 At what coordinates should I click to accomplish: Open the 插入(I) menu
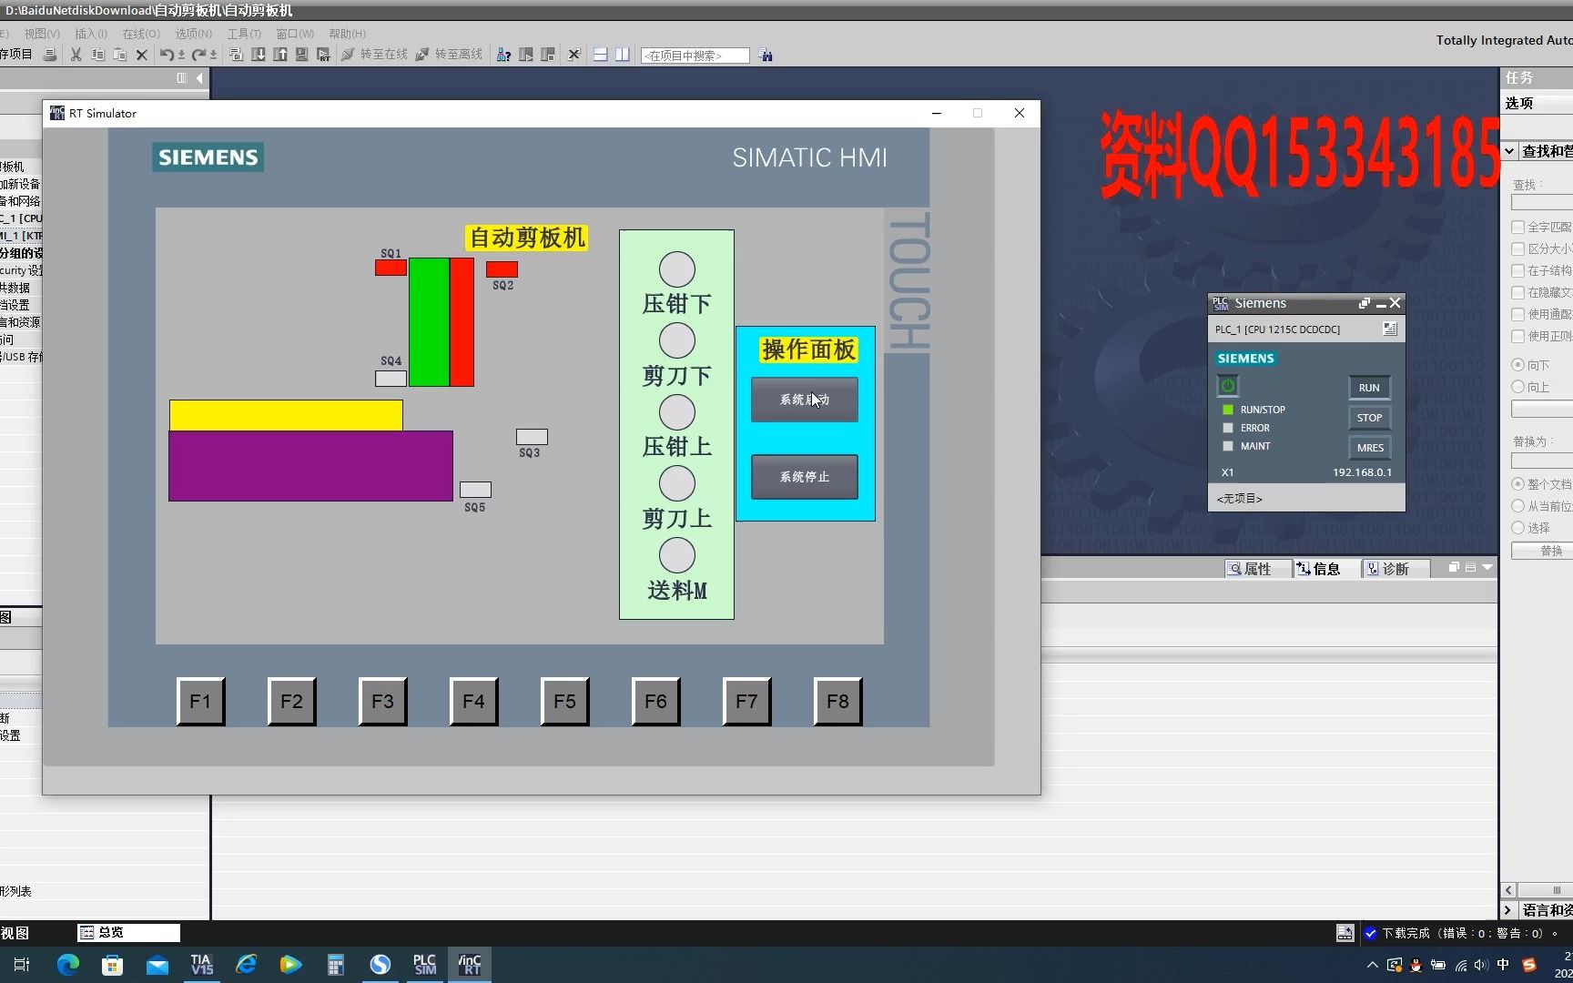click(91, 34)
